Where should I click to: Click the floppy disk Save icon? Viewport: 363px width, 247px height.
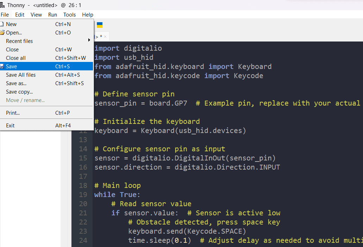tap(4, 66)
